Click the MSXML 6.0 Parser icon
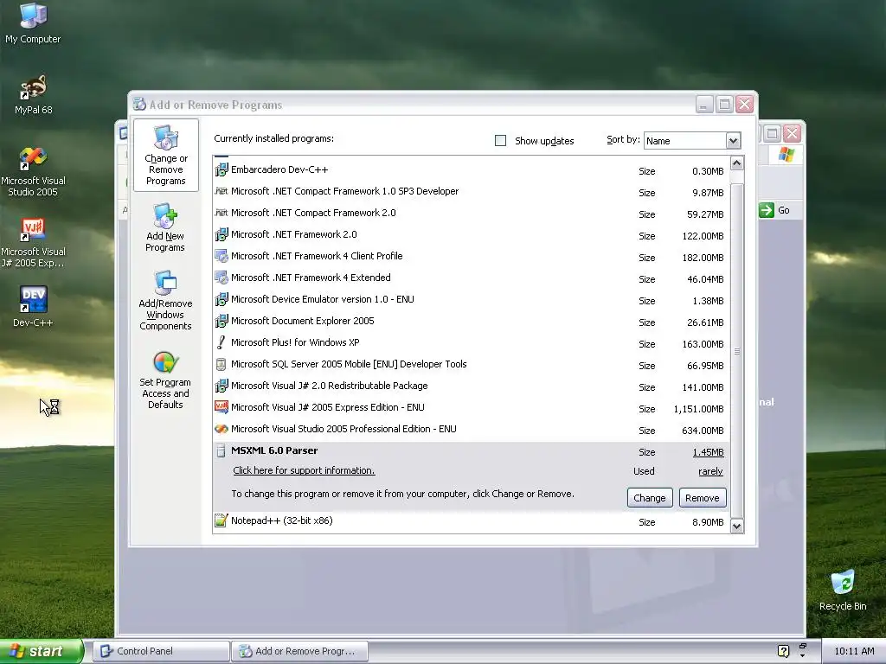 [221, 450]
